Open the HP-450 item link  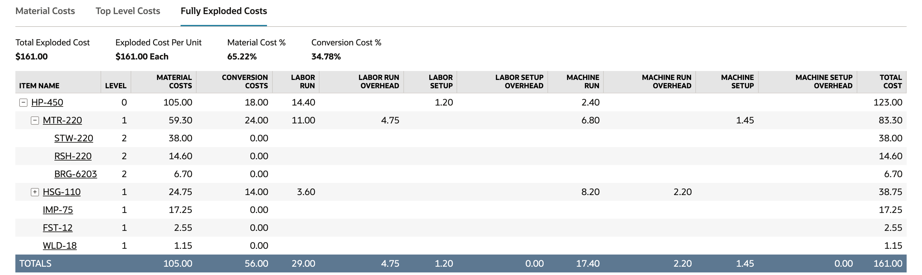[47, 102]
